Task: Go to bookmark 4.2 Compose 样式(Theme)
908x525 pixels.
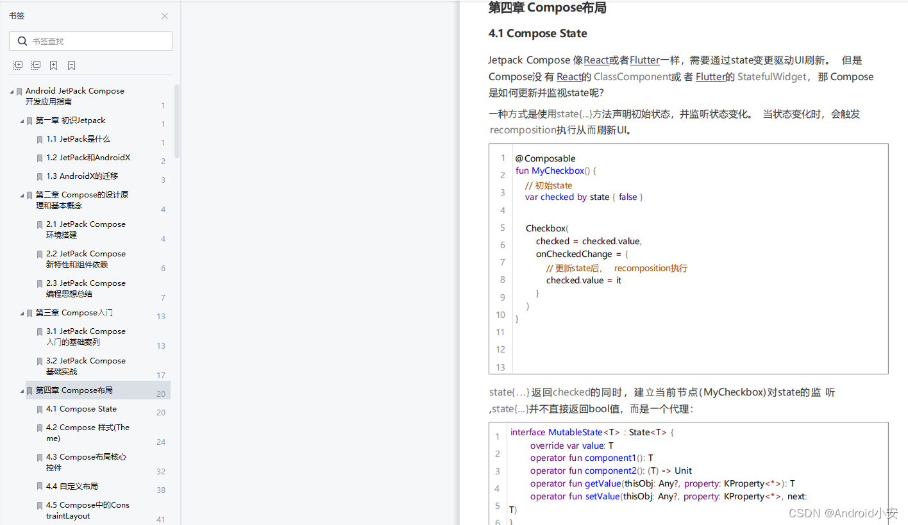Action: pos(88,433)
